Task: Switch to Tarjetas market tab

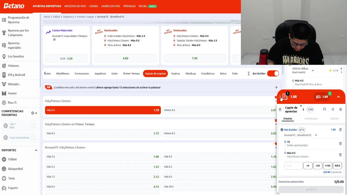Action: (x=175, y=73)
